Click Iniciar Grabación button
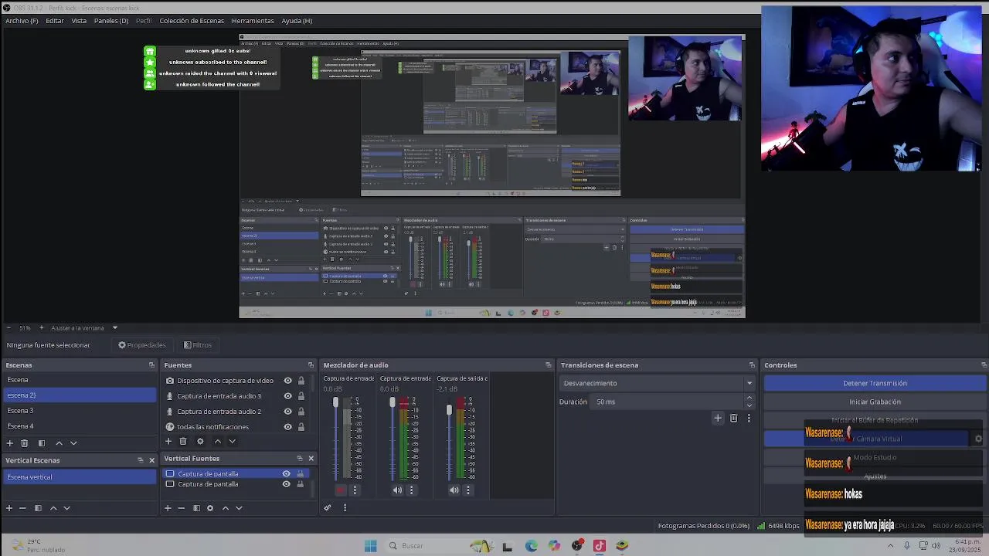Viewport: 989px width, 556px height. pyautogui.click(x=875, y=402)
